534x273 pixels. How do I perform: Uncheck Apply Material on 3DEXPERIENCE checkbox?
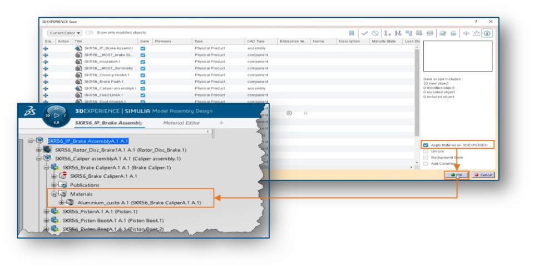pyautogui.click(x=426, y=145)
